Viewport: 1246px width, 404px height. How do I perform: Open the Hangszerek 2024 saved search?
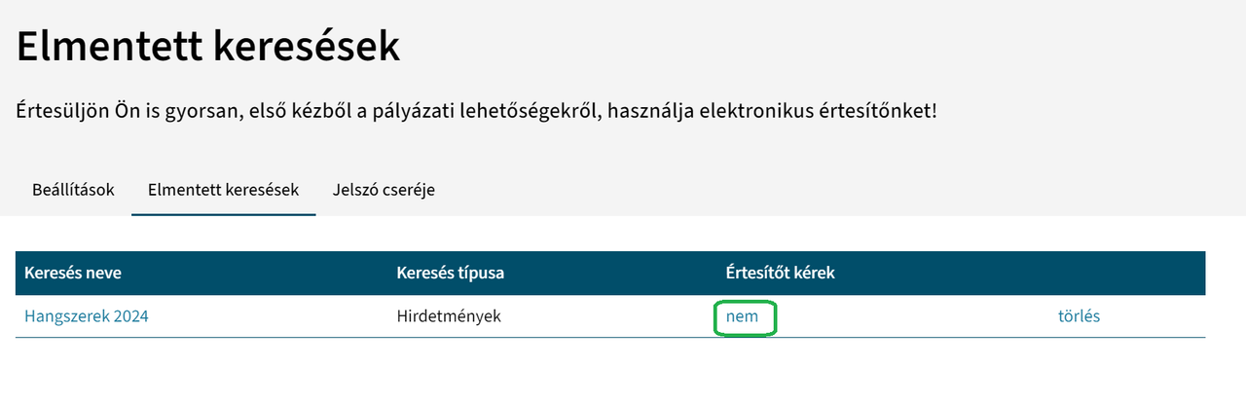point(86,316)
